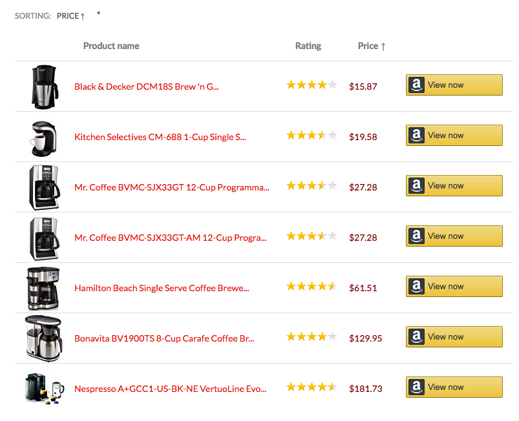This screenshot has width=519, height=421.
Task: Click the Kitchen Selectives CM-688 product image
Action: pyautogui.click(x=43, y=137)
